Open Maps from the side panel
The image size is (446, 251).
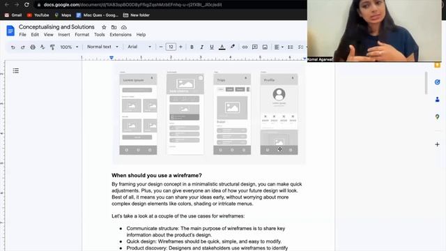(437, 116)
